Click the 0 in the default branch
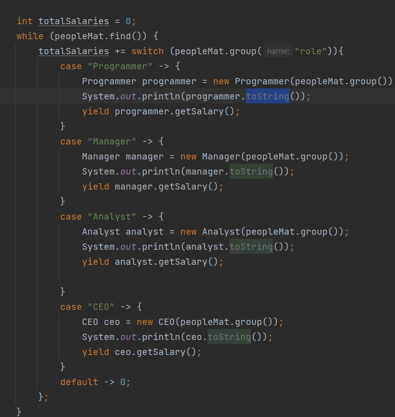 click(123, 382)
